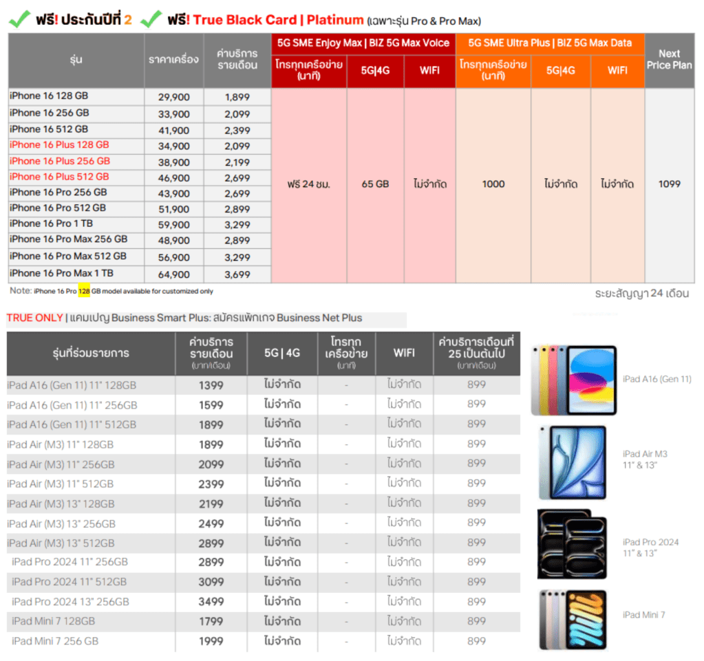This screenshot has width=704, height=661.
Task: Click the 1099 Next Price Plan value
Action: tap(669, 184)
